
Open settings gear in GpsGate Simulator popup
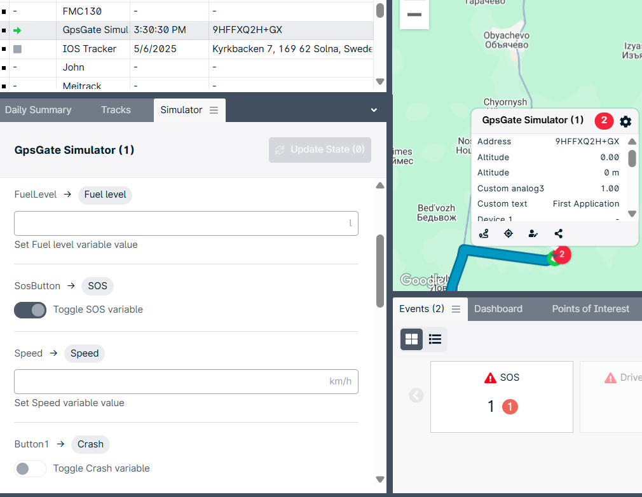[x=625, y=121]
